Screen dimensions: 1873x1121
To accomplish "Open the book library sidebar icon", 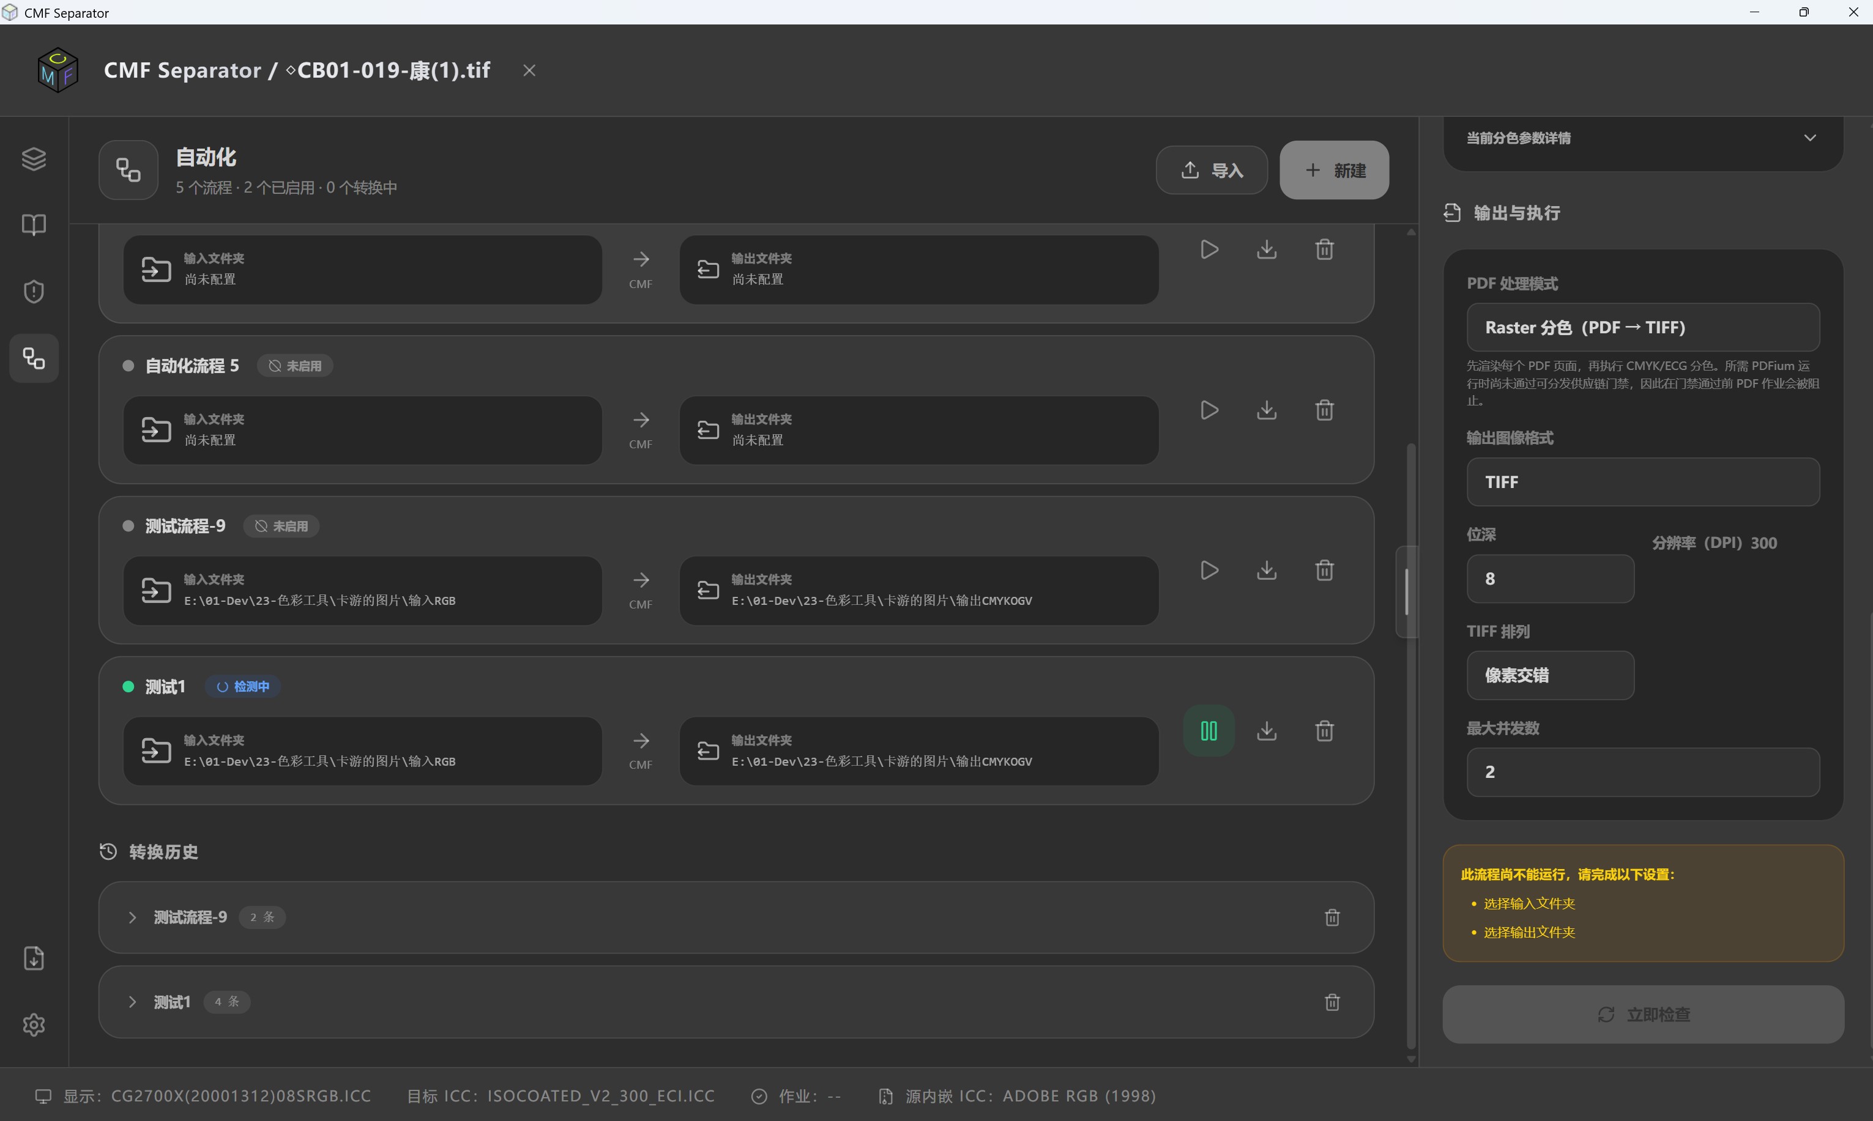I will (x=34, y=224).
